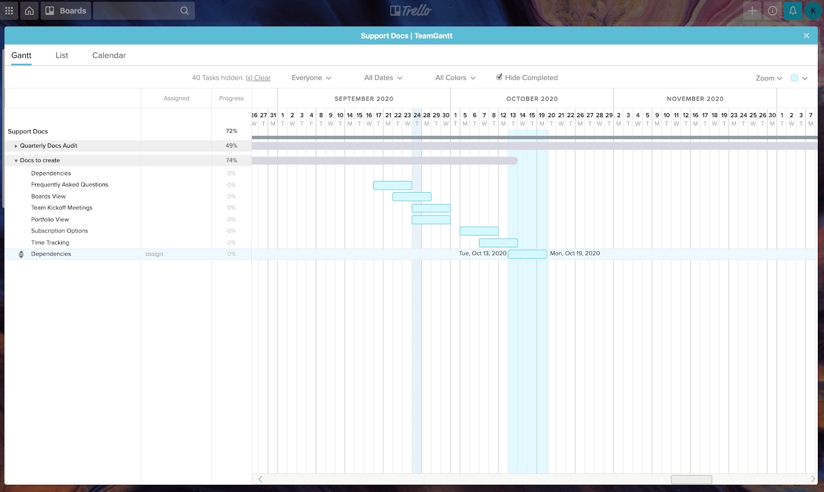Click the Boards View gantt bar
This screenshot has width=824, height=492.
[x=412, y=197]
